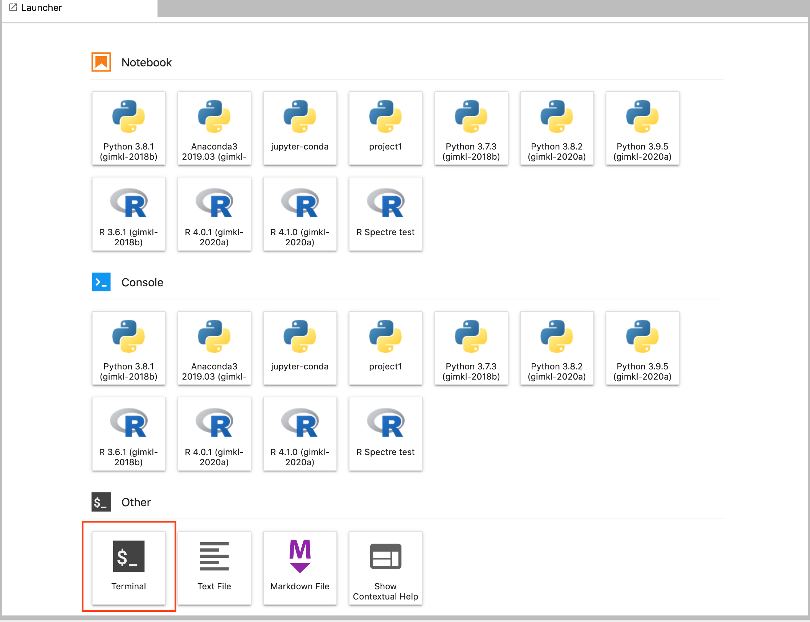The height and width of the screenshot is (622, 810).
Task: Open R 3.6.1 (gimkl-2018b) console
Action: pos(128,434)
